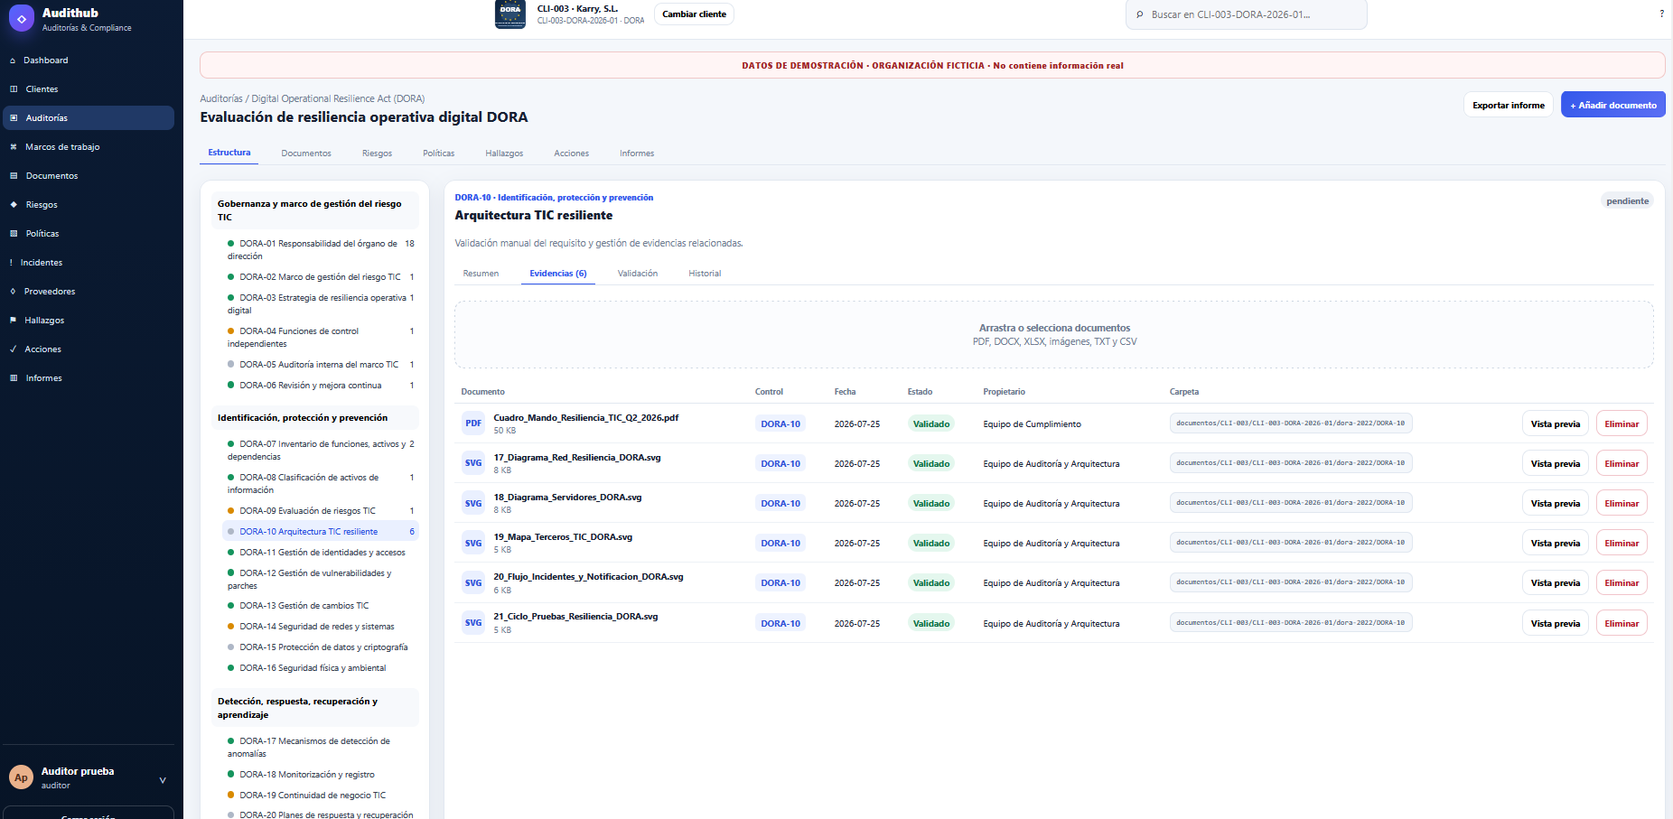Focus the search box Buscar en CLI-003
Image resolution: width=1673 pixels, height=819 pixels.
click(1247, 14)
